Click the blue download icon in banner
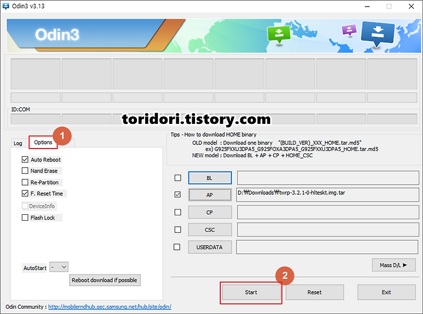 (x=378, y=33)
